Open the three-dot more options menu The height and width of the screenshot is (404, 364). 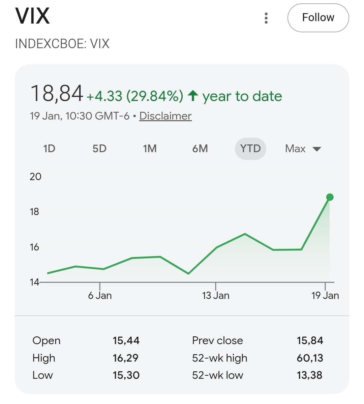click(x=266, y=18)
